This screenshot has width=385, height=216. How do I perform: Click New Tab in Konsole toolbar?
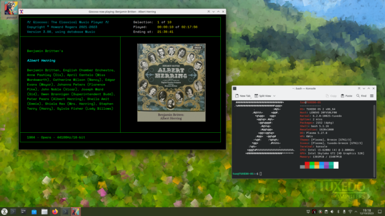pyautogui.click(x=243, y=96)
